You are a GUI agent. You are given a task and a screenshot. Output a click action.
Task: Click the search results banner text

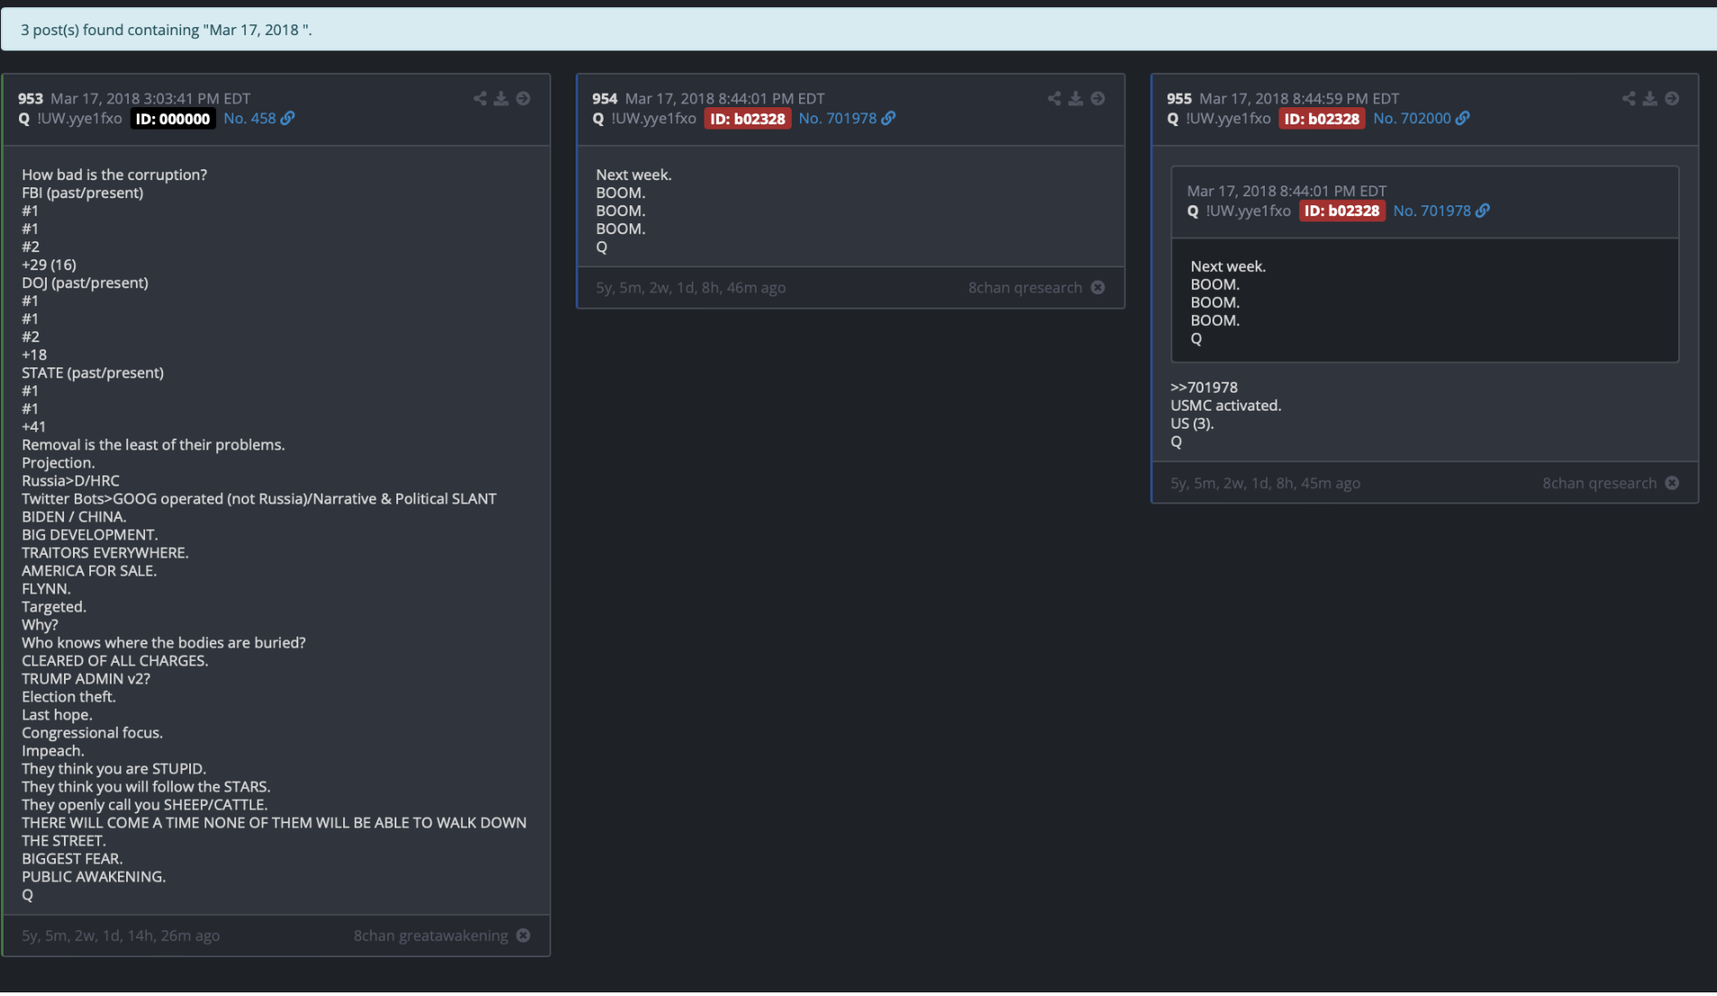(x=167, y=30)
